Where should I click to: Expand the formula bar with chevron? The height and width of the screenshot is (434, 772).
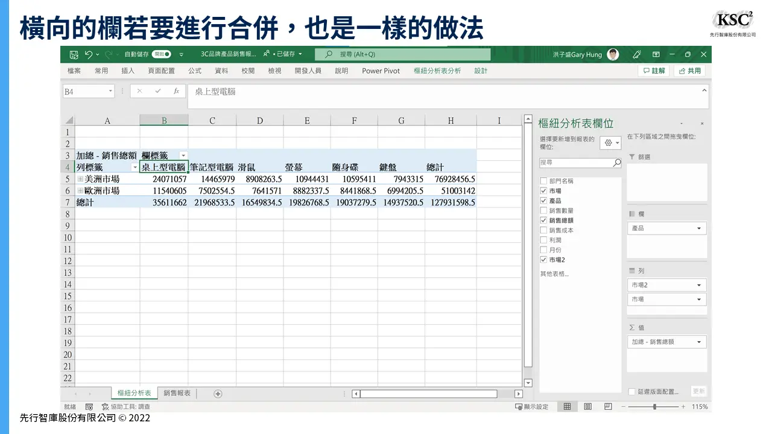(704, 90)
